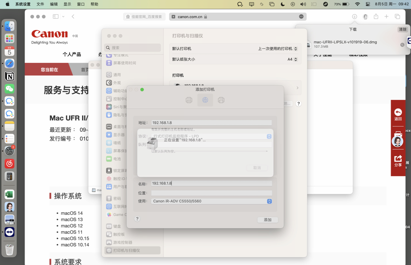Launch Excel from the dock
The image size is (411, 265).
click(x=9, y=194)
